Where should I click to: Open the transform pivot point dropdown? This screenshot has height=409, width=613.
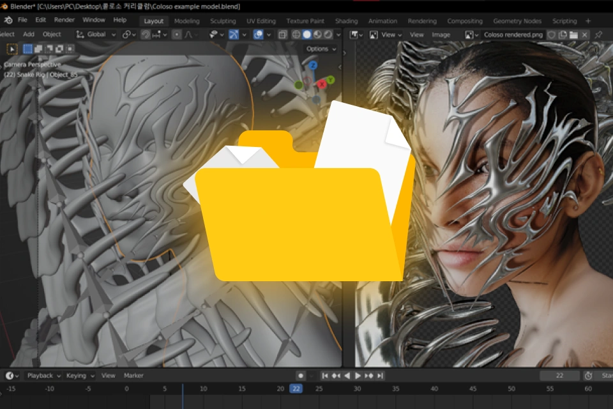(x=128, y=35)
